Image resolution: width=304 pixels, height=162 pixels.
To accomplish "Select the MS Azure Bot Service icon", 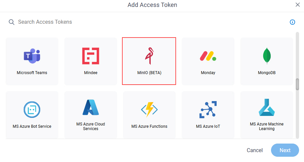I will click(x=32, y=110).
